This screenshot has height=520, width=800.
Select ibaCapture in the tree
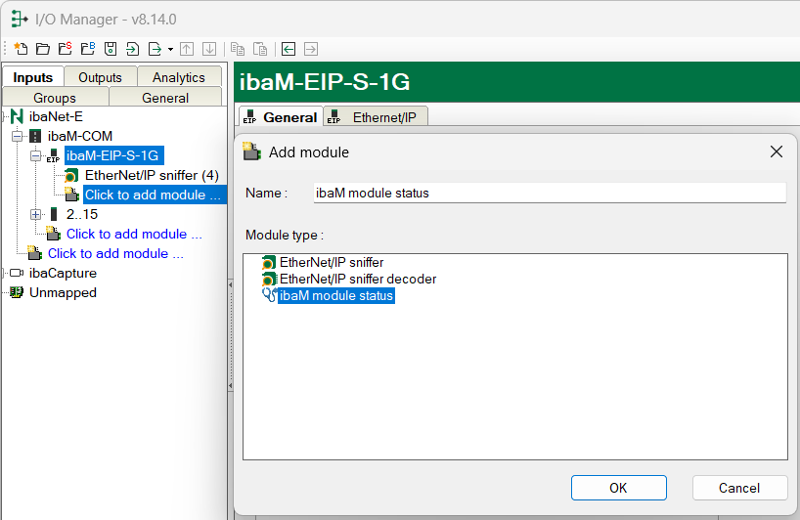[63, 274]
